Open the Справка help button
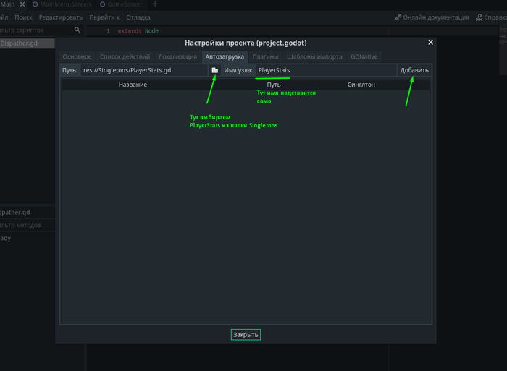Screen dimensions: 507x371 click(x=493, y=17)
